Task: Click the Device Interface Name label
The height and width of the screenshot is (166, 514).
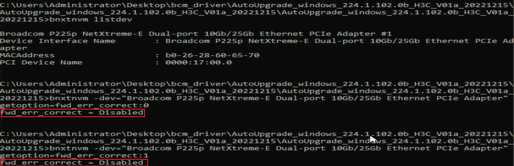Action: click(58, 41)
